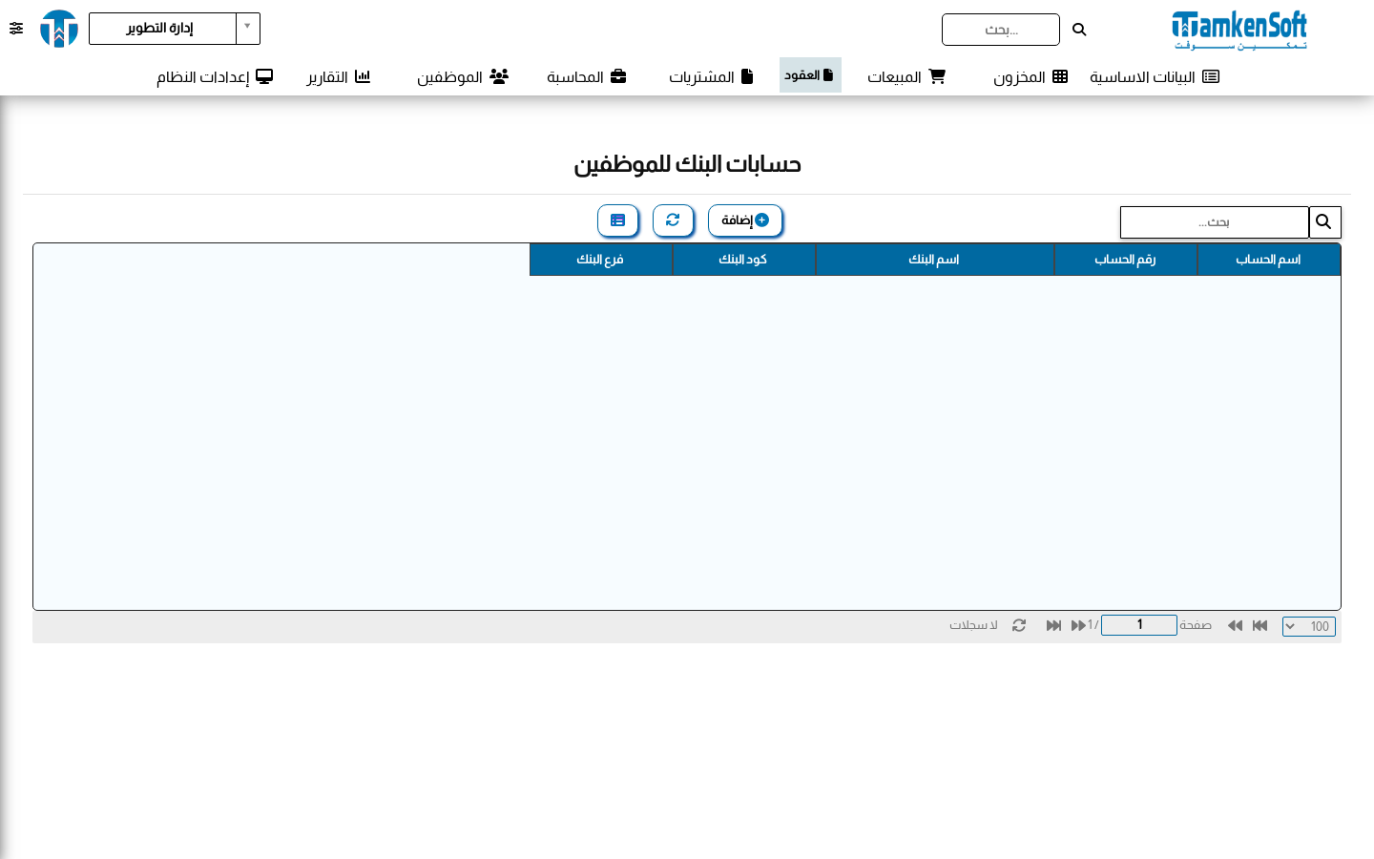The width and height of the screenshot is (1374, 859).
Task: Click the round blue company logo icon
Action: click(59, 29)
